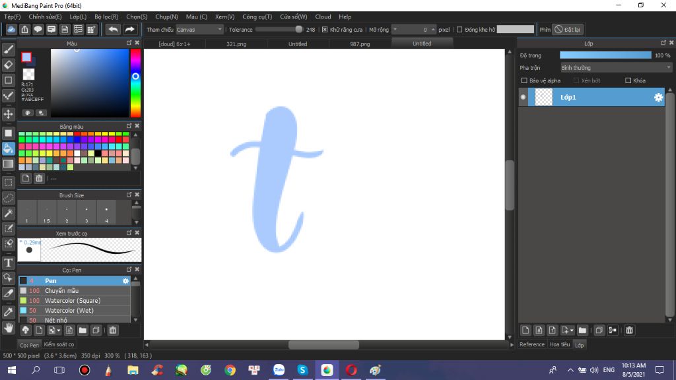Delete layer with trash icon in layer panel
The width and height of the screenshot is (676, 380).
(629, 330)
